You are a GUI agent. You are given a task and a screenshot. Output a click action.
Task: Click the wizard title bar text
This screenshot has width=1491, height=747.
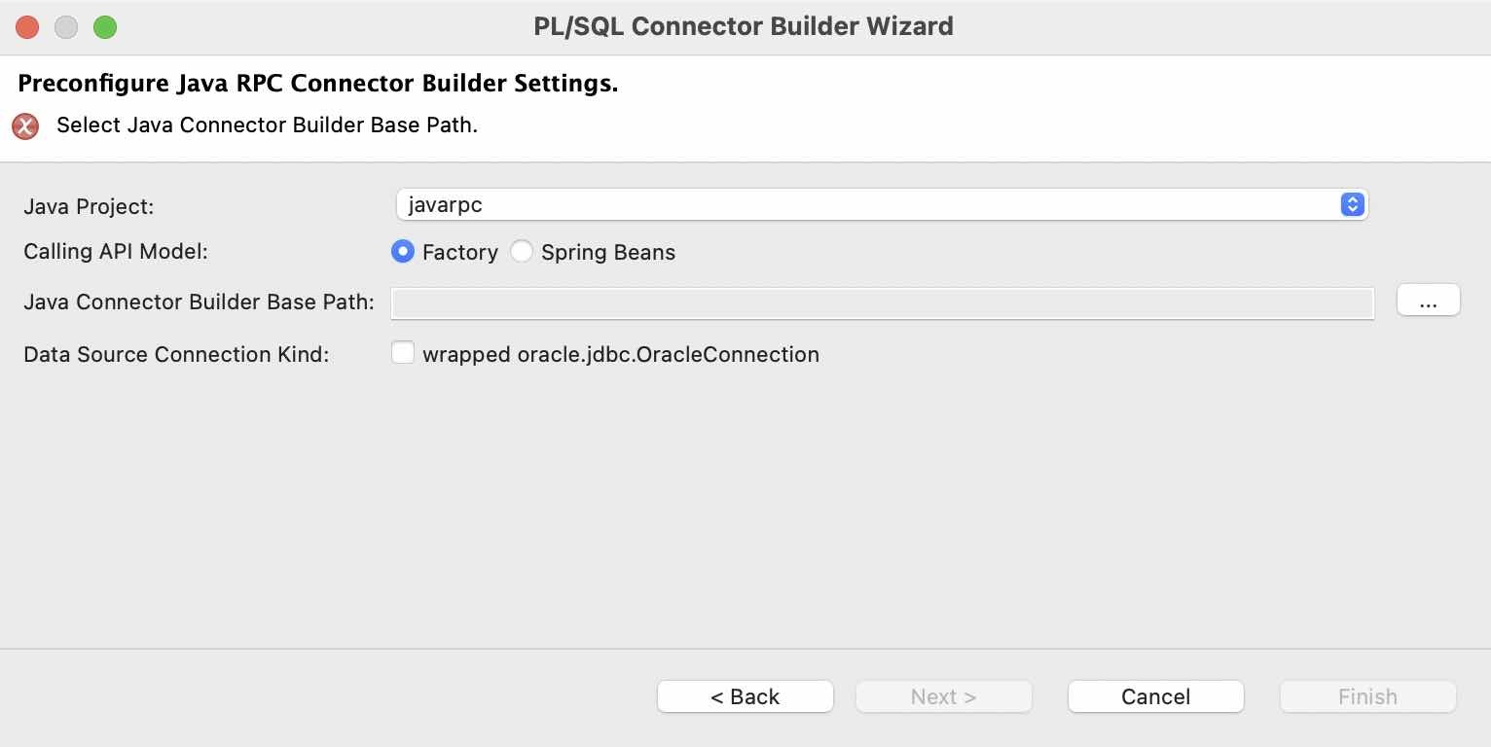(x=744, y=26)
